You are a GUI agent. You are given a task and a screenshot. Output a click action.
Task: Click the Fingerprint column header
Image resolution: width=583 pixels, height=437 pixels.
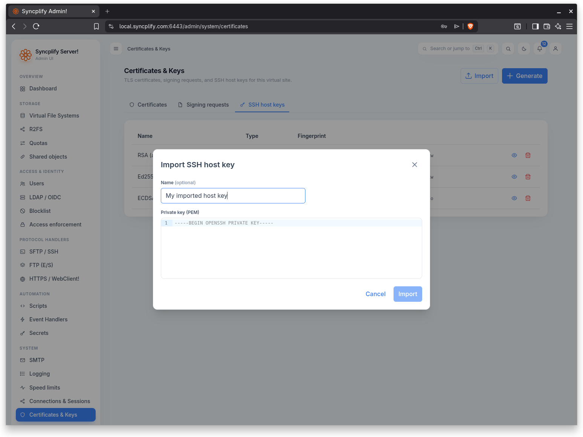311,136
